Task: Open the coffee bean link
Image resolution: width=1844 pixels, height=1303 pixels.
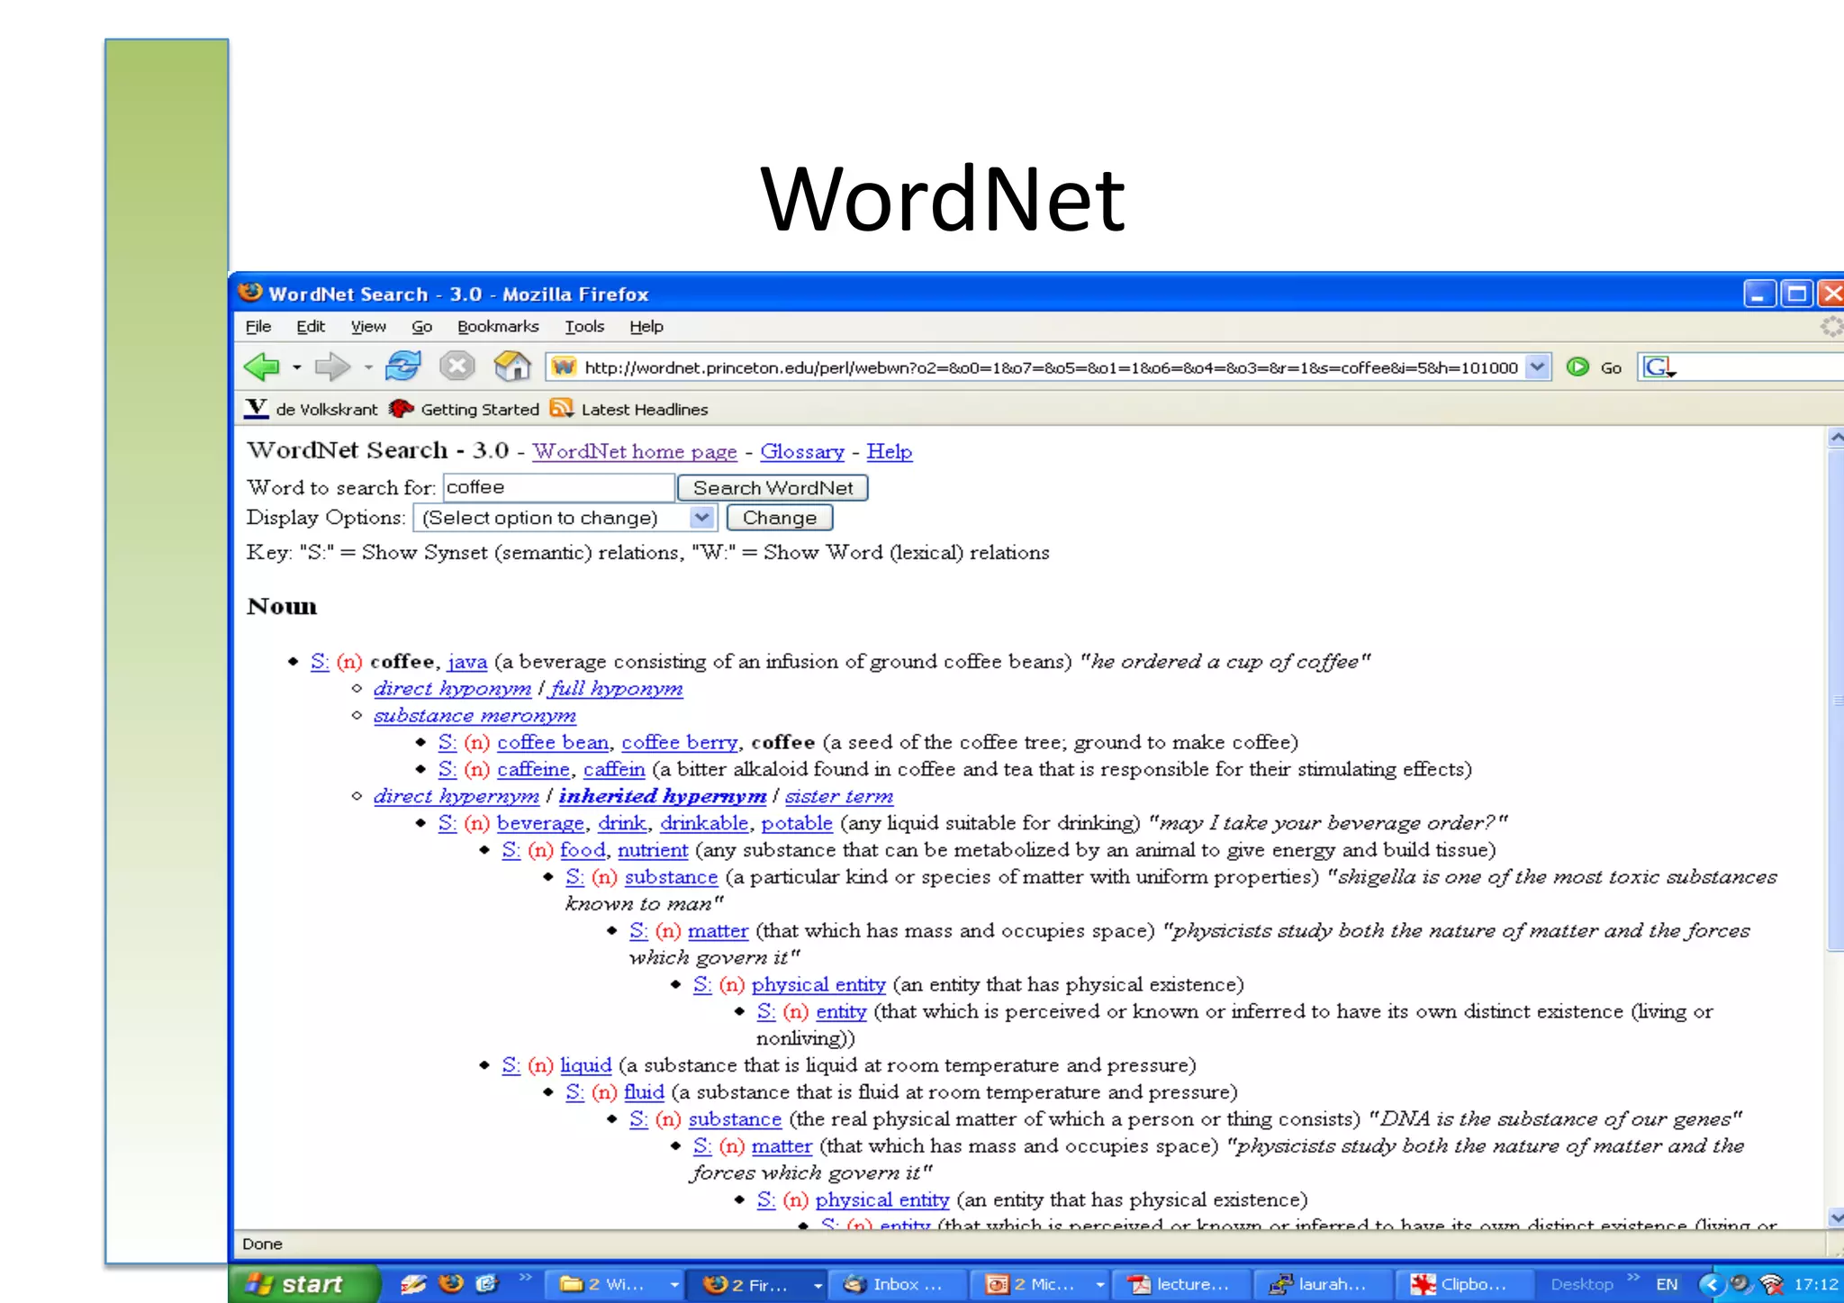Action: [x=553, y=743]
